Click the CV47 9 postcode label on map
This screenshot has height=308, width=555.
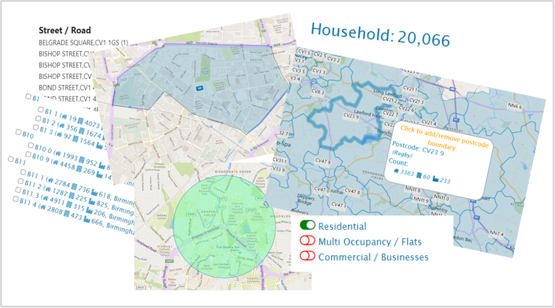coord(321,162)
